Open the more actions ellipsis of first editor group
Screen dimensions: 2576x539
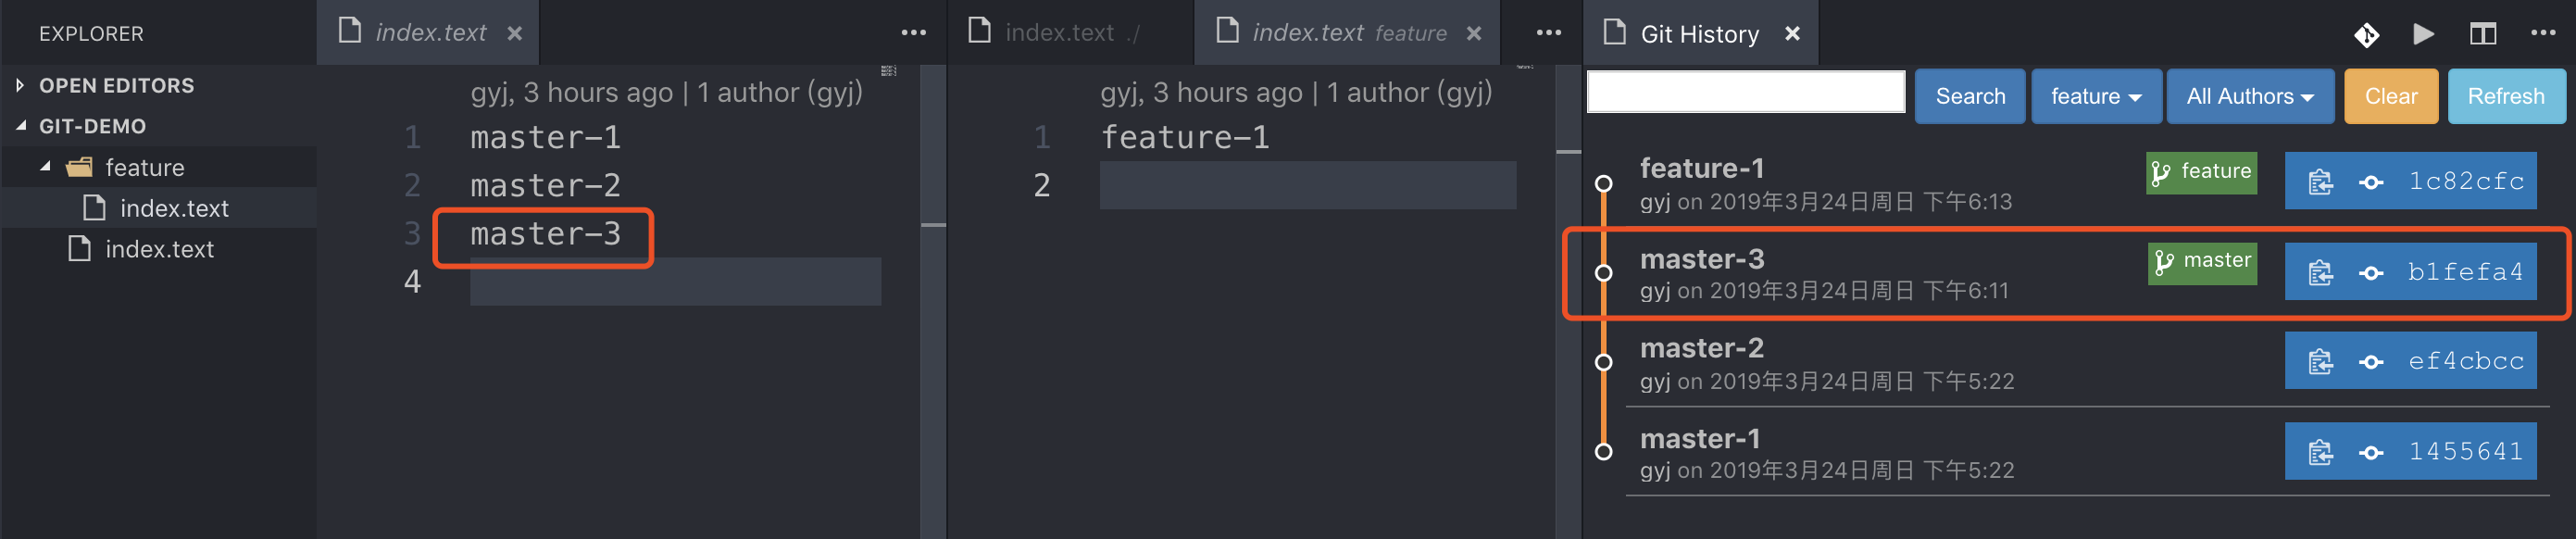[913, 33]
